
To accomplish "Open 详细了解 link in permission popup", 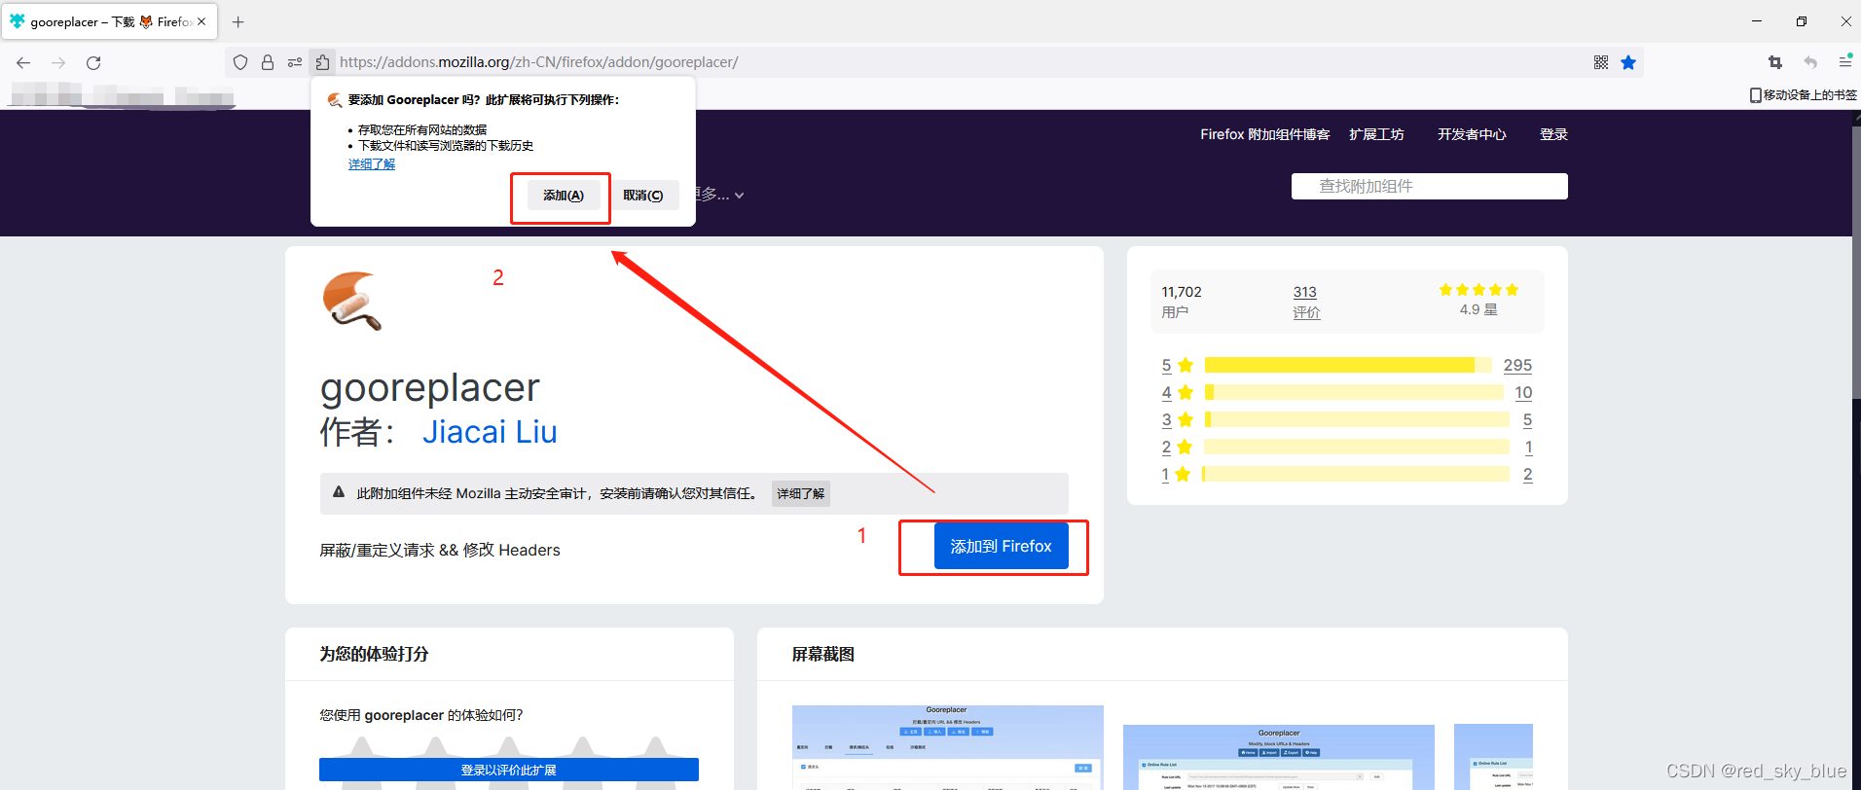I will tap(372, 164).
